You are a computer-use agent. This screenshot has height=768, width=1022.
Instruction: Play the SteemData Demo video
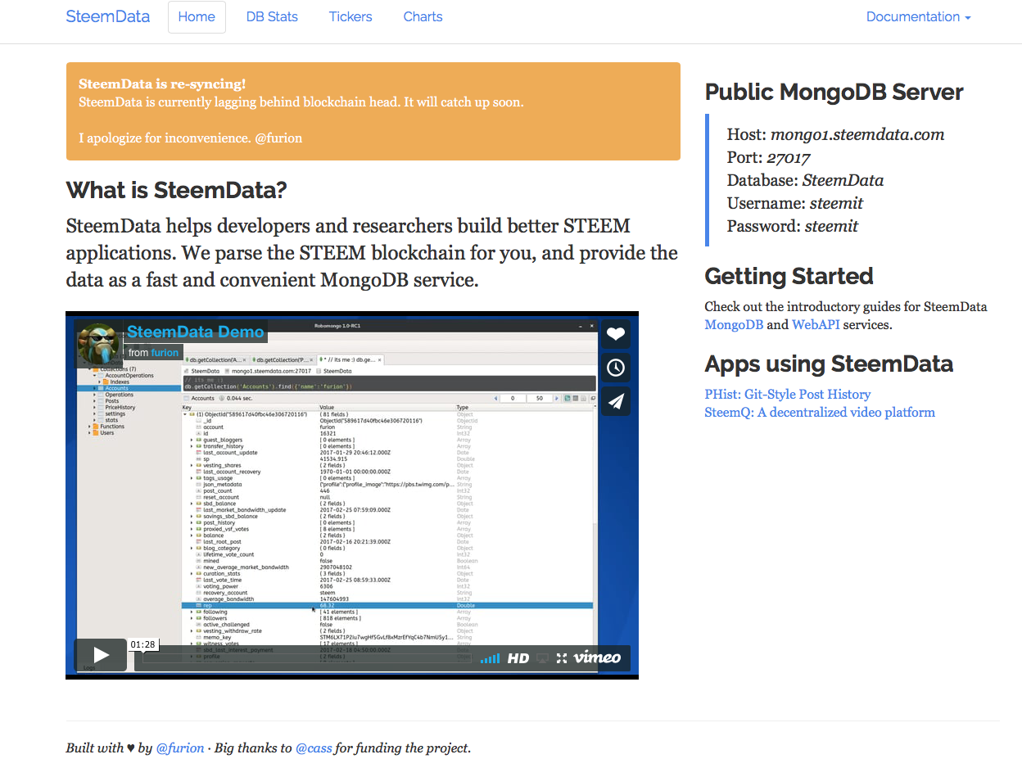101,655
